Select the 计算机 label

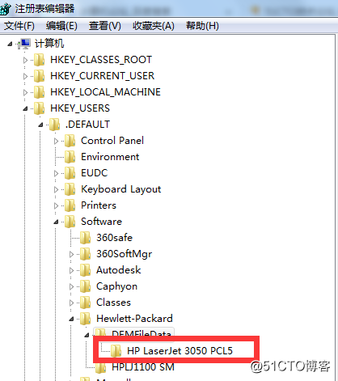[x=49, y=44]
